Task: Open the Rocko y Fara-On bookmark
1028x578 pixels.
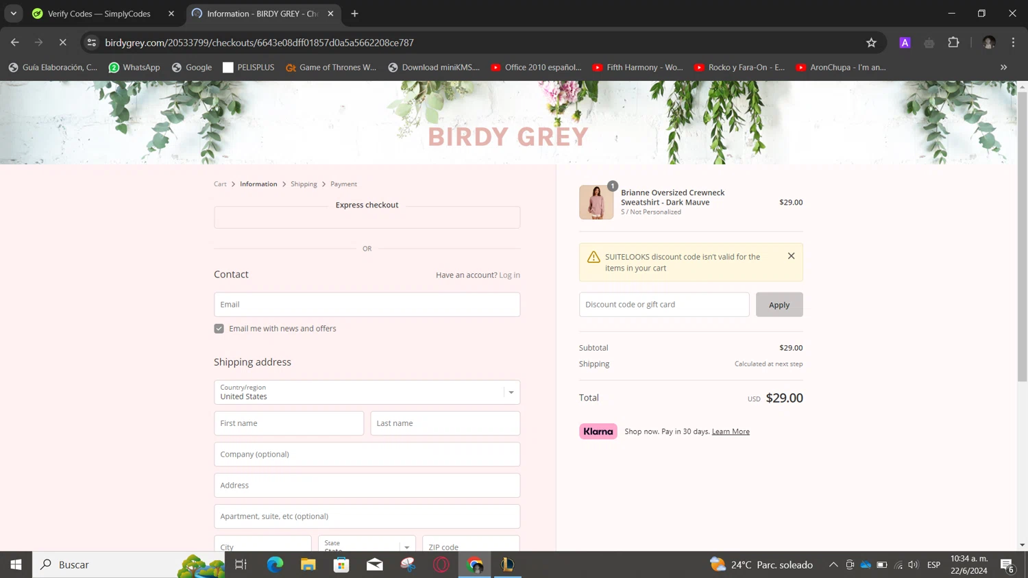Action: (740, 67)
